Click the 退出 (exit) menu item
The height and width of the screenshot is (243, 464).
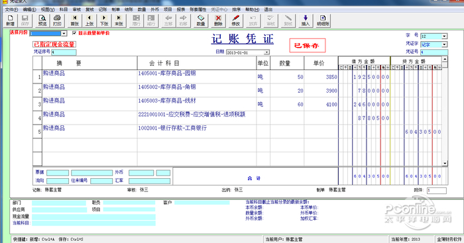click(268, 9)
